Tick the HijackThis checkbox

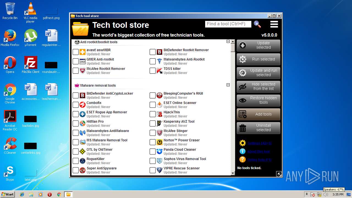pyautogui.click(x=153, y=114)
